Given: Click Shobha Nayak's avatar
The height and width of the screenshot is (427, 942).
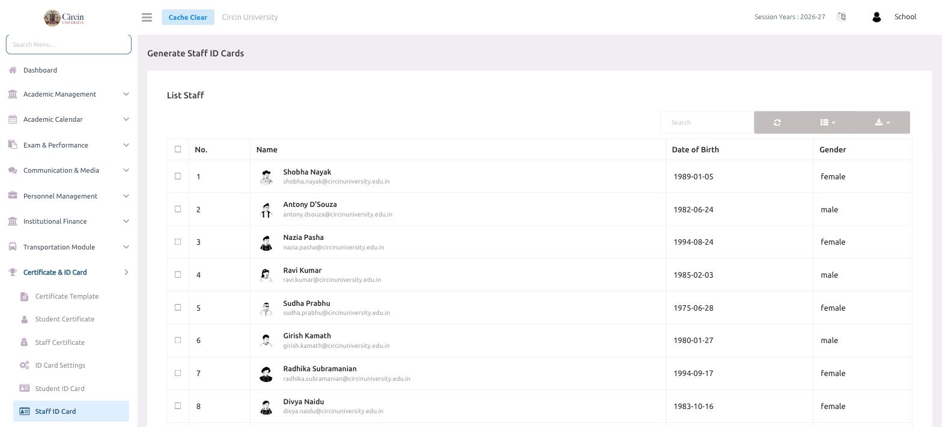Looking at the screenshot, I should (x=266, y=177).
